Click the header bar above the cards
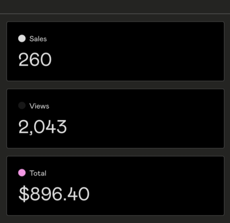The image size is (230, 223). point(115,7)
